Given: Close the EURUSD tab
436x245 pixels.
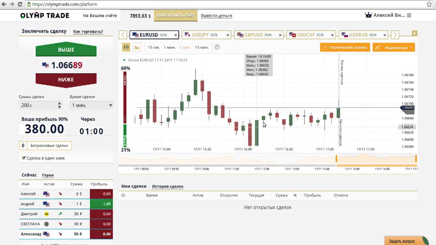Looking at the screenshot, I should (176, 35).
